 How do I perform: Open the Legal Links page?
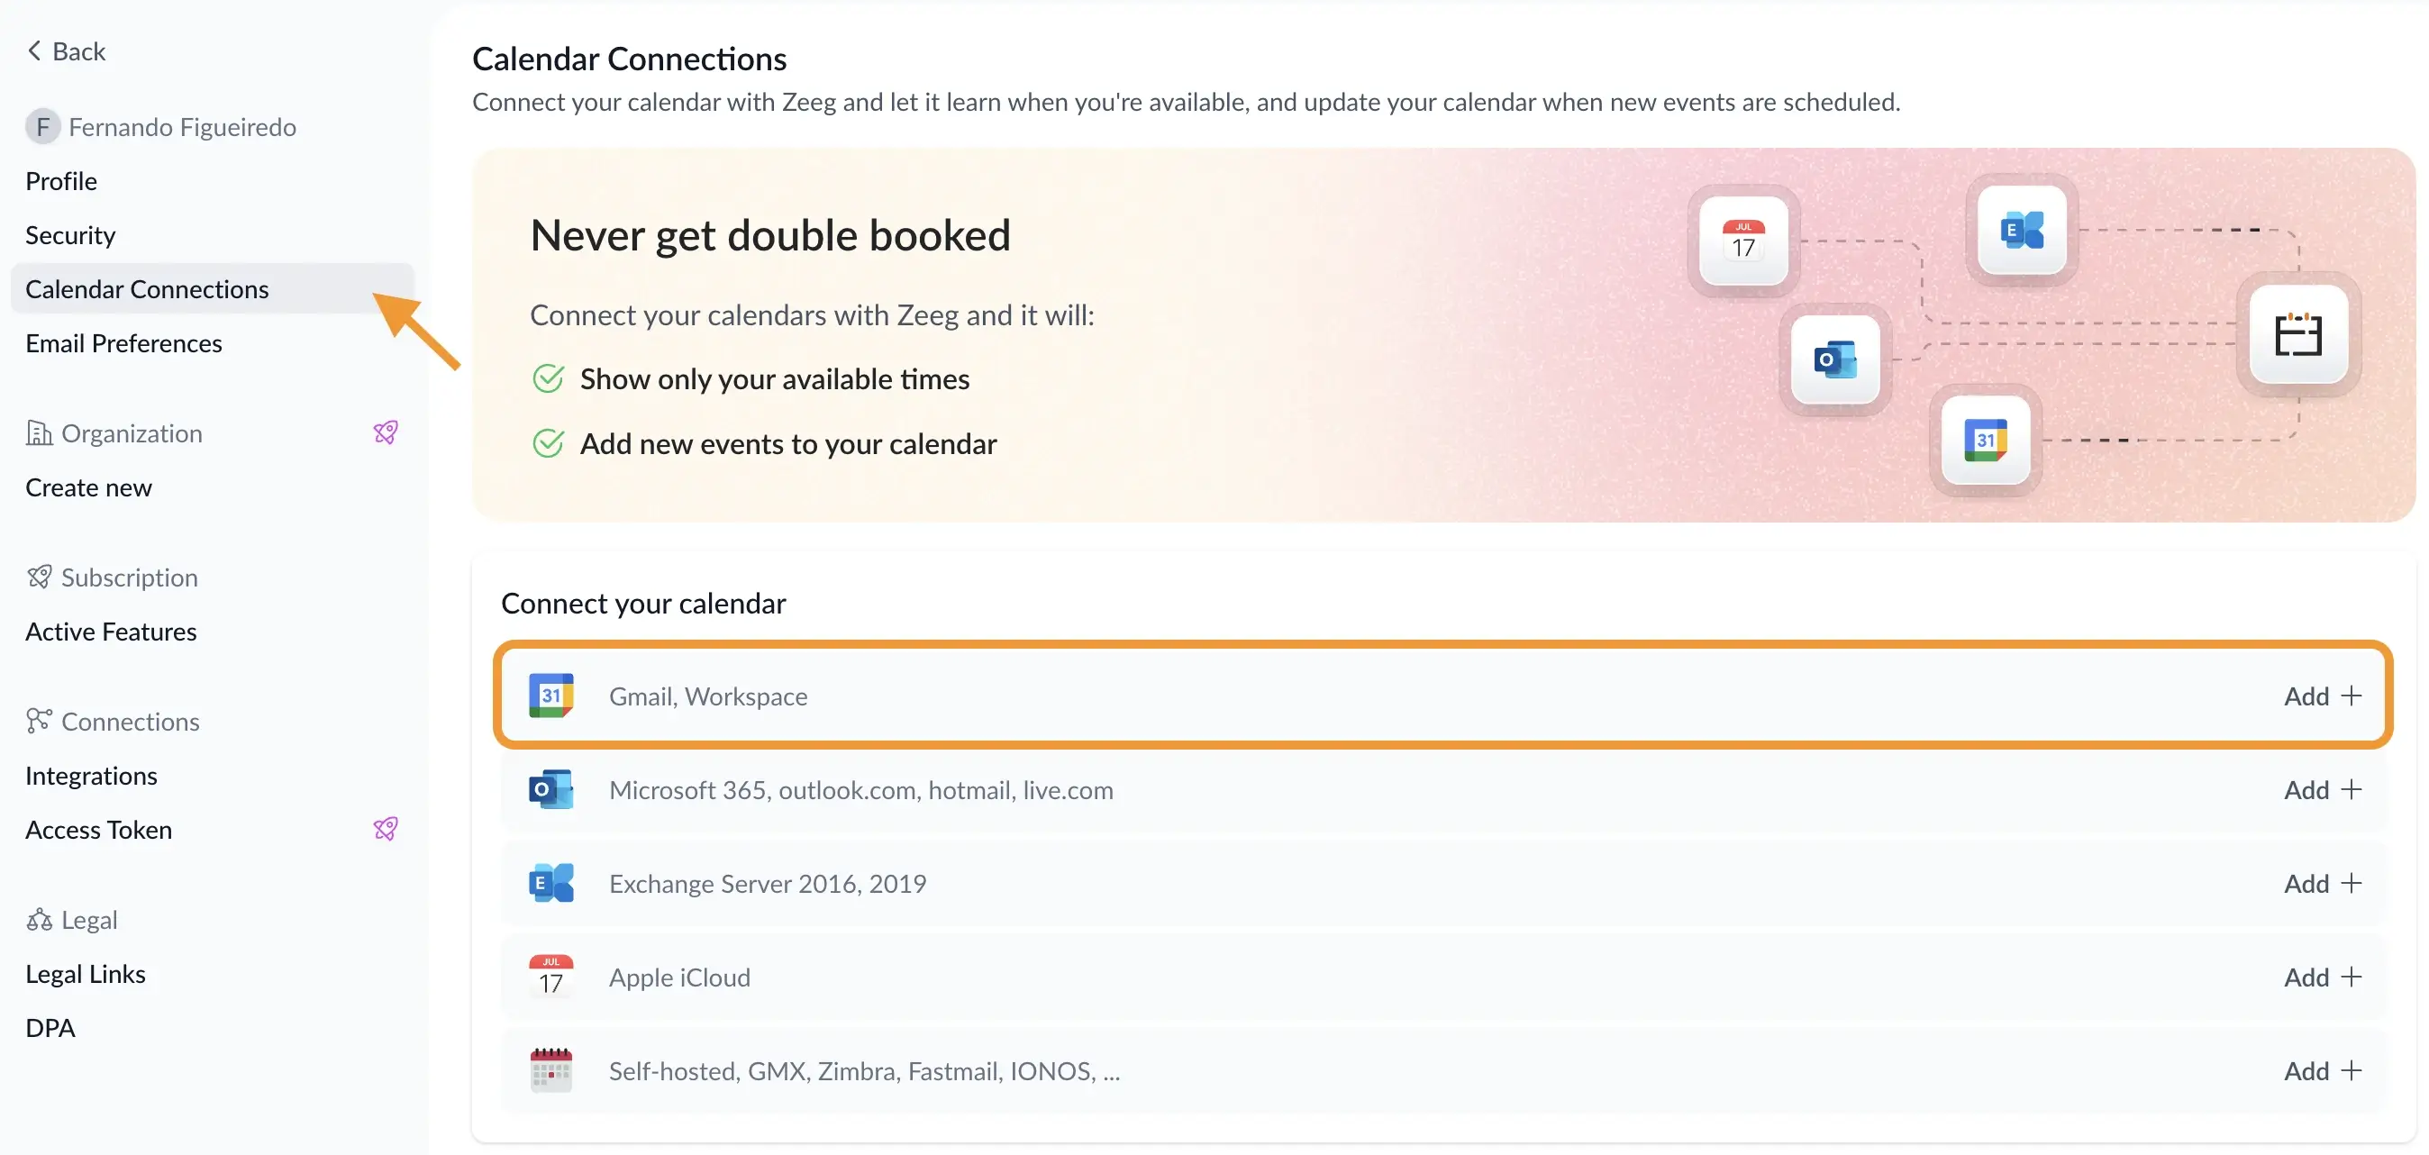86,973
